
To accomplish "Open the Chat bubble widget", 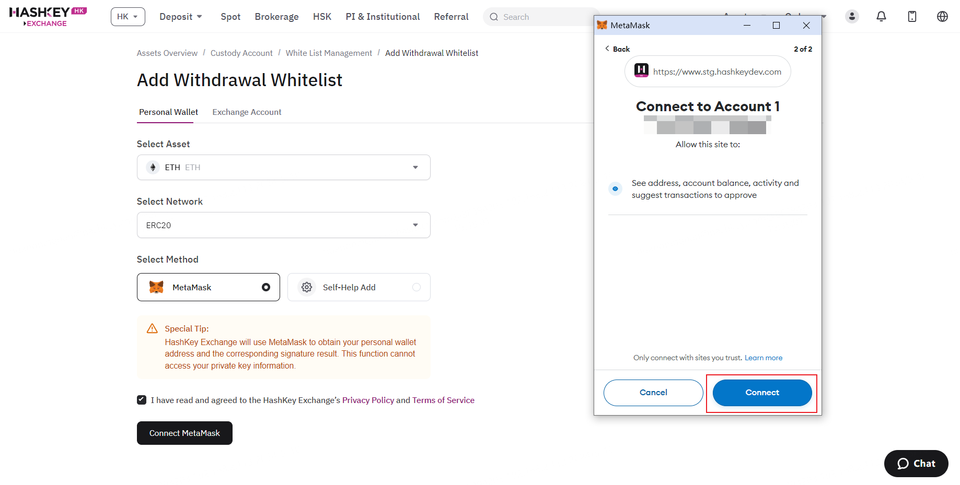I will [x=916, y=463].
